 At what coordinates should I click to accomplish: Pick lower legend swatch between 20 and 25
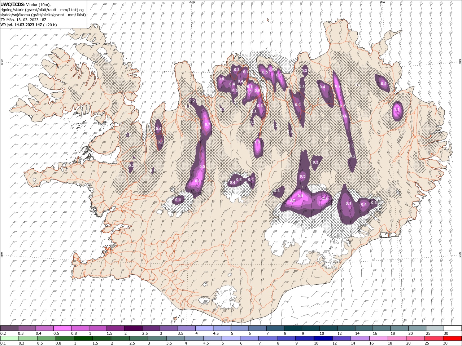point(415,338)
